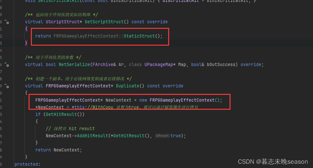Click the UScriptStruct* return type
Screen dimensions: 313x168
64,22
